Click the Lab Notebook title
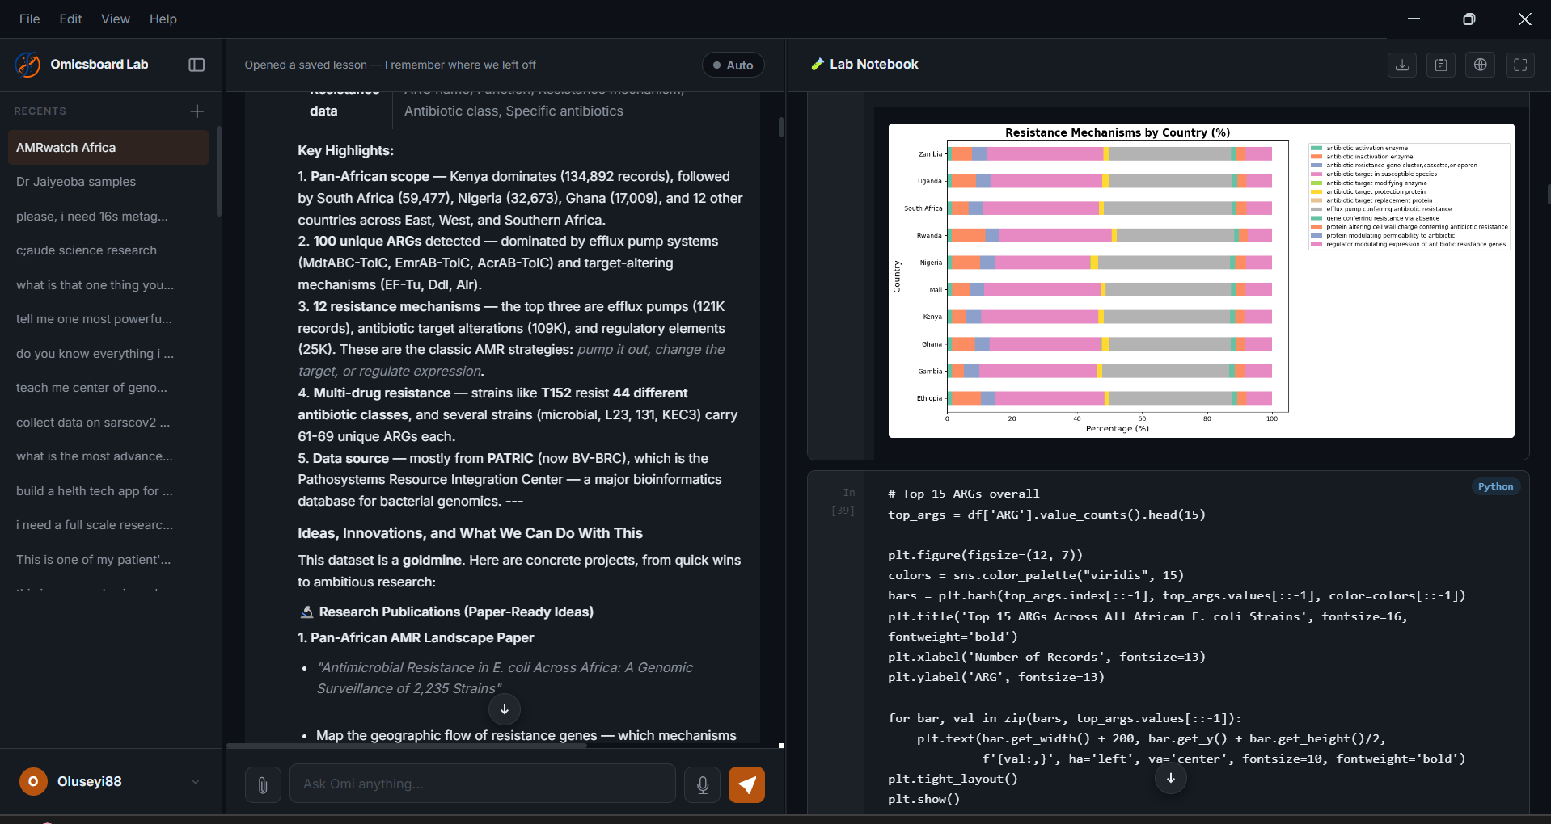The width and height of the screenshot is (1551, 824). (873, 65)
